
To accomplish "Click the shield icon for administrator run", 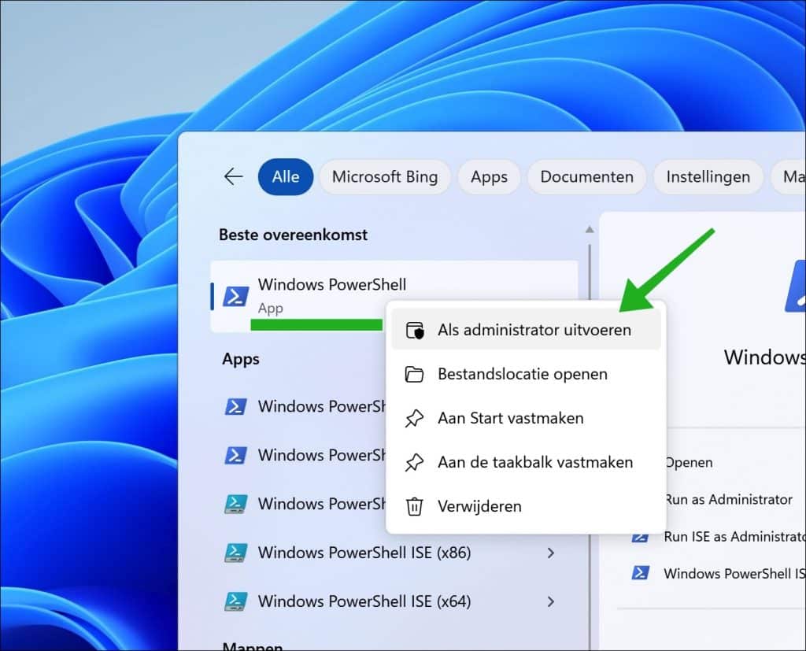I will pos(415,331).
